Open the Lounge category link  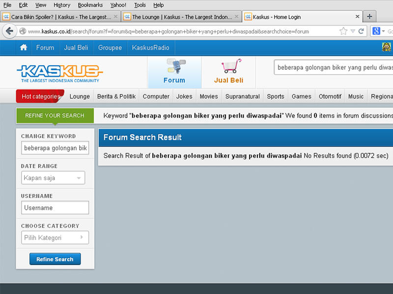(80, 97)
